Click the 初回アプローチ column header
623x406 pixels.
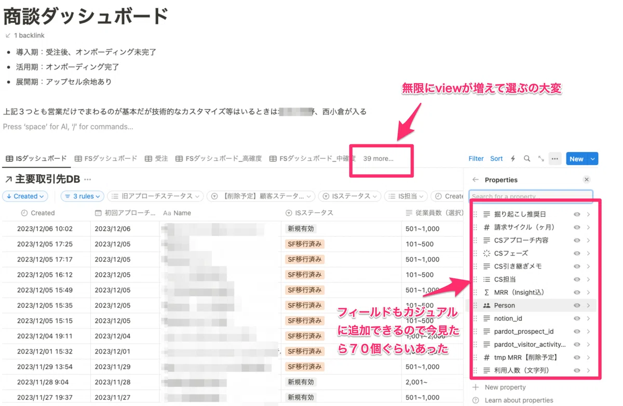[125, 213]
